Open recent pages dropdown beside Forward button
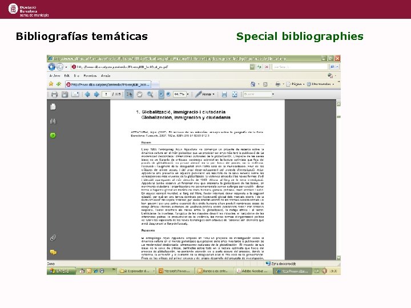The width and height of the screenshot is (411, 308). click(x=66, y=67)
